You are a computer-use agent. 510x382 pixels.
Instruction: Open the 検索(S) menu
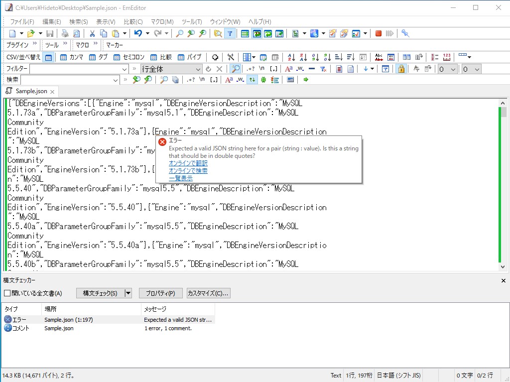(x=78, y=22)
